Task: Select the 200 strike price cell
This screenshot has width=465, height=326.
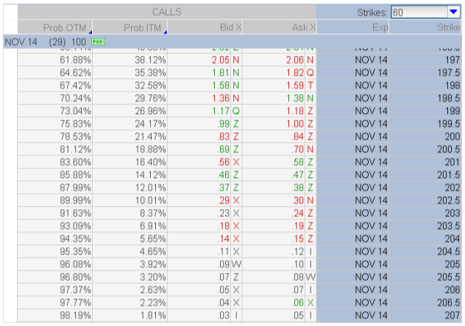Action: click(x=427, y=136)
